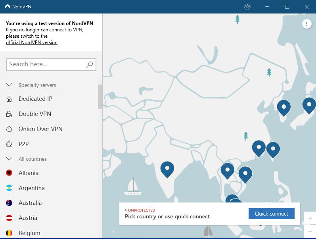Click the Specialty servers heading
This screenshot has height=239, width=316.
coord(37,85)
